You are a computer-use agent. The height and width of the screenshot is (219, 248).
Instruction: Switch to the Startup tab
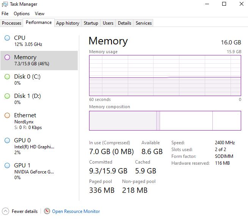tap(91, 23)
